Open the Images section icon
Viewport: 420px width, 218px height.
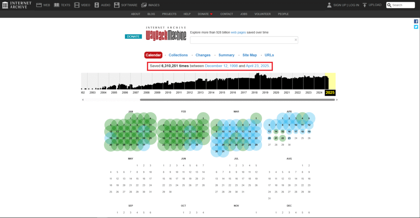(144, 5)
